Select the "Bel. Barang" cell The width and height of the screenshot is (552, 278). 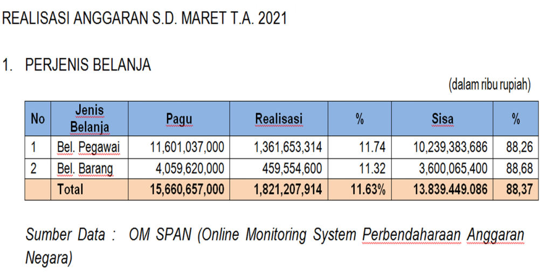click(85, 169)
